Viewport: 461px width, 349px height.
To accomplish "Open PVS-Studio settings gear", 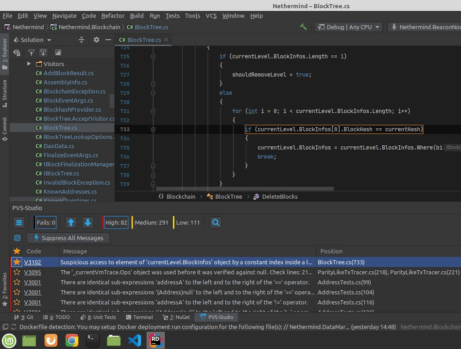I will coord(17,238).
